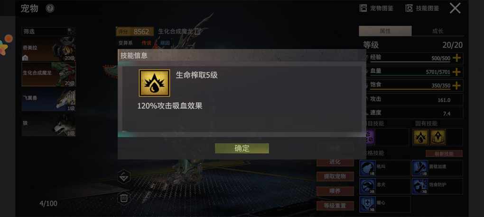The image size is (484, 217).
Task: Open the 技能图鉴 skill encyclopedia
Action: [422, 9]
